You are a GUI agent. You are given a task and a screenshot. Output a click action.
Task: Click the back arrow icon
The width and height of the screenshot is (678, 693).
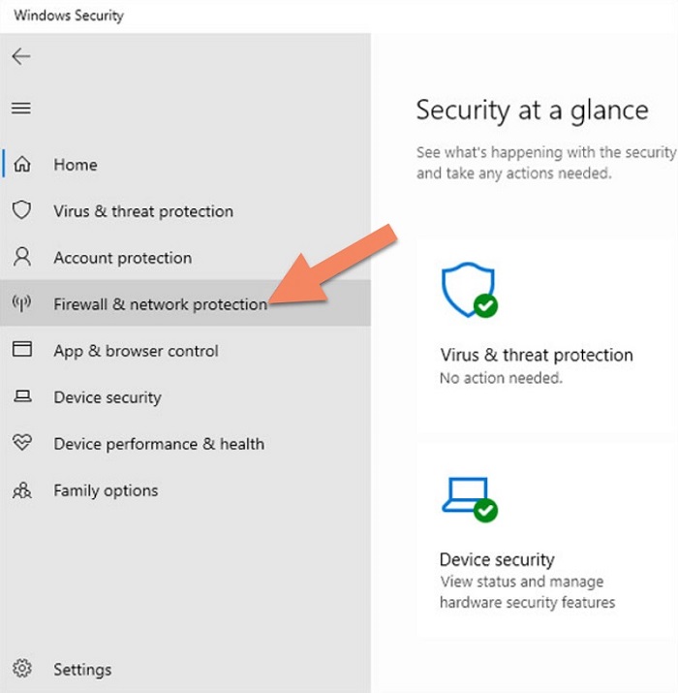point(20,56)
